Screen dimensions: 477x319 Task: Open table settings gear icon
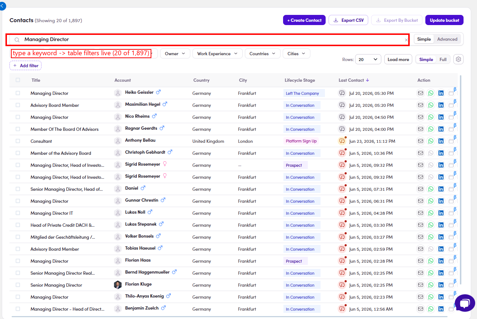point(459,59)
